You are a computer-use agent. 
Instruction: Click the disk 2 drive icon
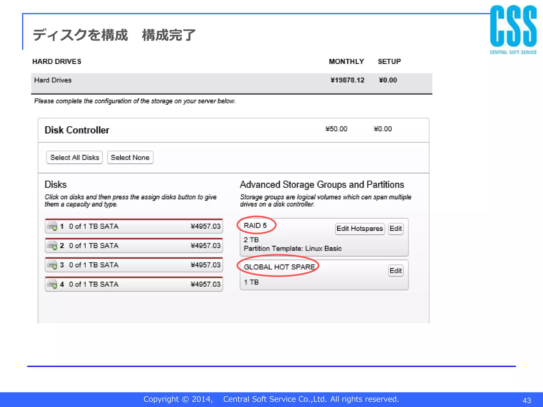coord(52,246)
